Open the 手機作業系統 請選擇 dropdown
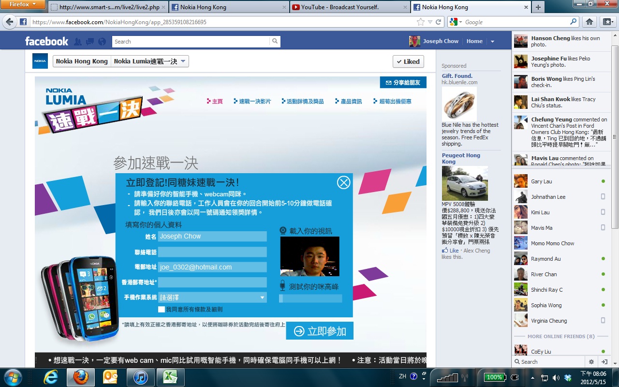619x387 pixels. coord(212,298)
